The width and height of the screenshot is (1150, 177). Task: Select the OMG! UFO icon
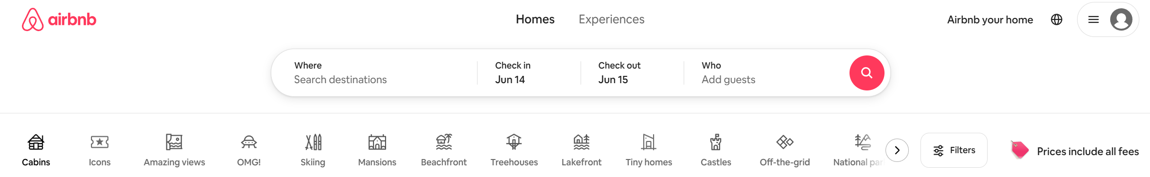(x=249, y=142)
